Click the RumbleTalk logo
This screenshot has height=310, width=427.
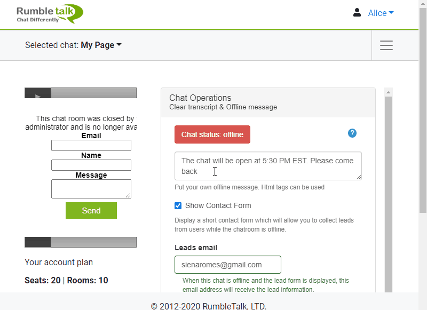[50, 13]
